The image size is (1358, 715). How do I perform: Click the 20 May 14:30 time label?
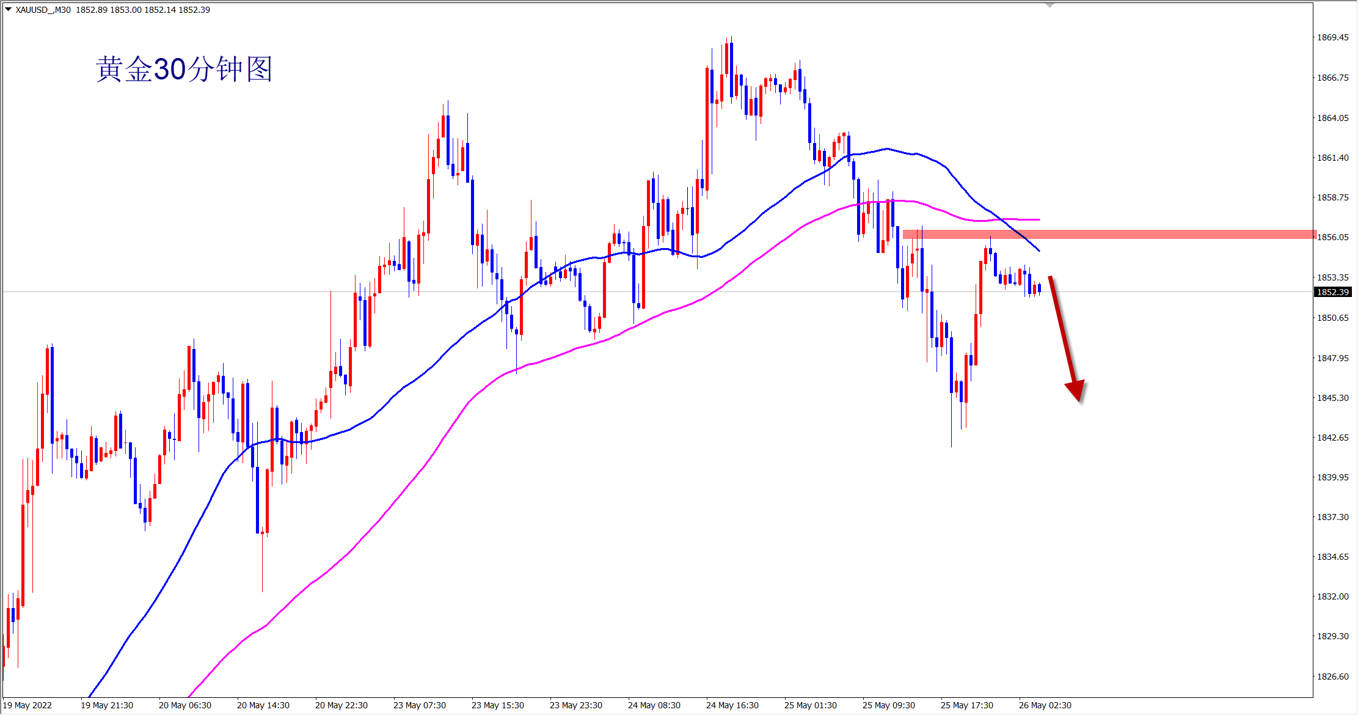coord(263,705)
